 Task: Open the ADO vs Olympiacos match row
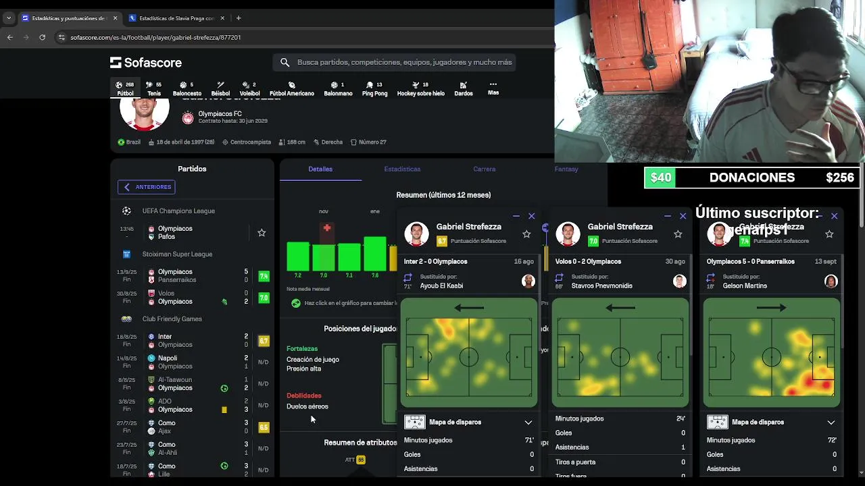point(193,405)
